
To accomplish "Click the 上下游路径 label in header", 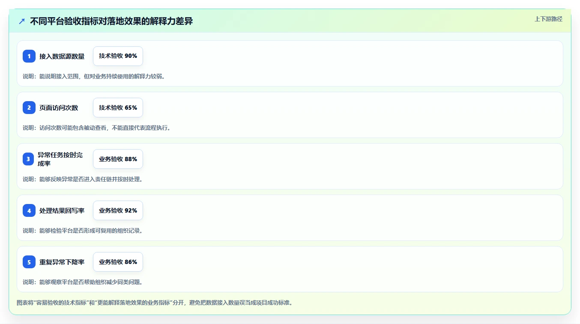I will click(x=548, y=19).
